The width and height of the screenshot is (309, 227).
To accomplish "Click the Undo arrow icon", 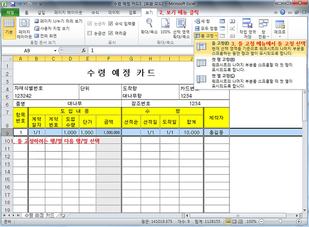I will point(19,4).
